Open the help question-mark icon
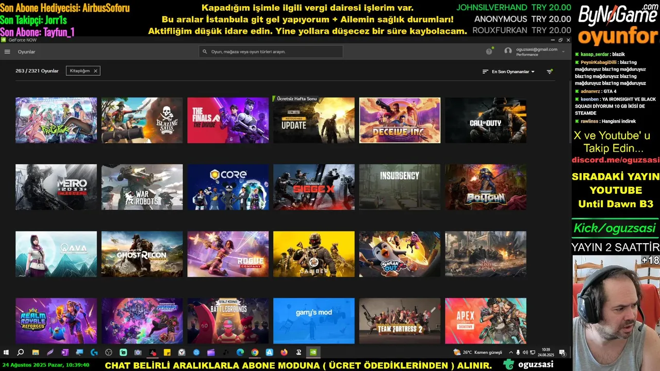Viewport: 660px width, 371px height. pyautogui.click(x=489, y=51)
